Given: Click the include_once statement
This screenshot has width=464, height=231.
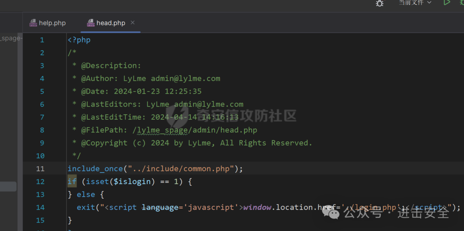Looking at the screenshot, I should [155, 169].
